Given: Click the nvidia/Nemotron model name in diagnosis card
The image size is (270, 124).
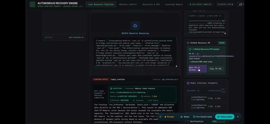Looking at the screenshot, I should click(131, 92).
